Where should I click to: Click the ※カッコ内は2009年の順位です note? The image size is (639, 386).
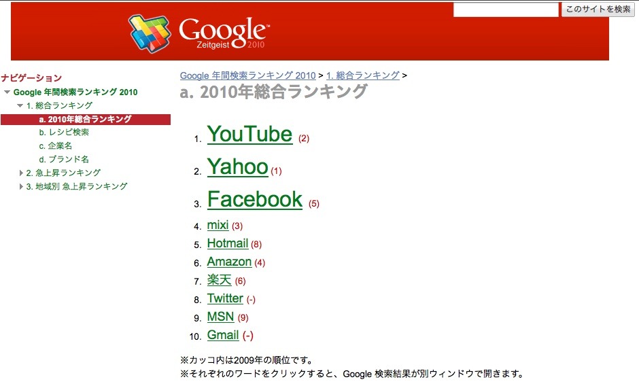tap(247, 360)
